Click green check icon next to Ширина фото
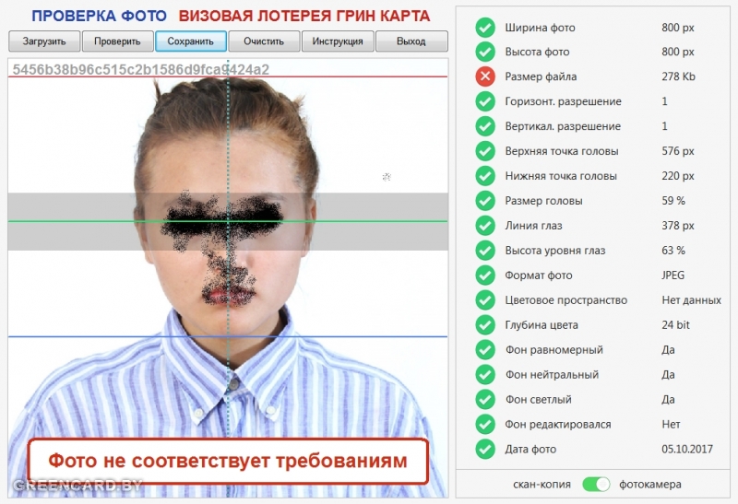 tap(485, 27)
